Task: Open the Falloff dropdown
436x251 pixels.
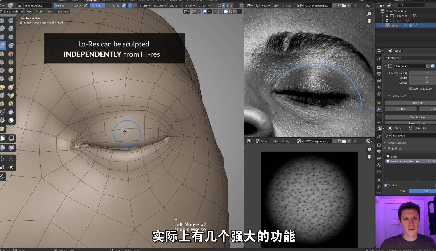Action: [190, 5]
